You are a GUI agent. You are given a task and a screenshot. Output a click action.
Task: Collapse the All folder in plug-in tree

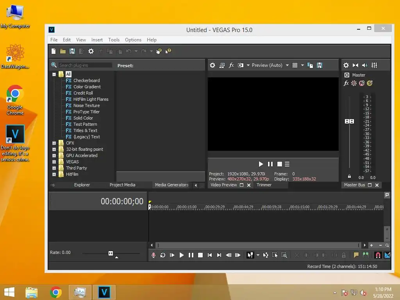(x=54, y=74)
